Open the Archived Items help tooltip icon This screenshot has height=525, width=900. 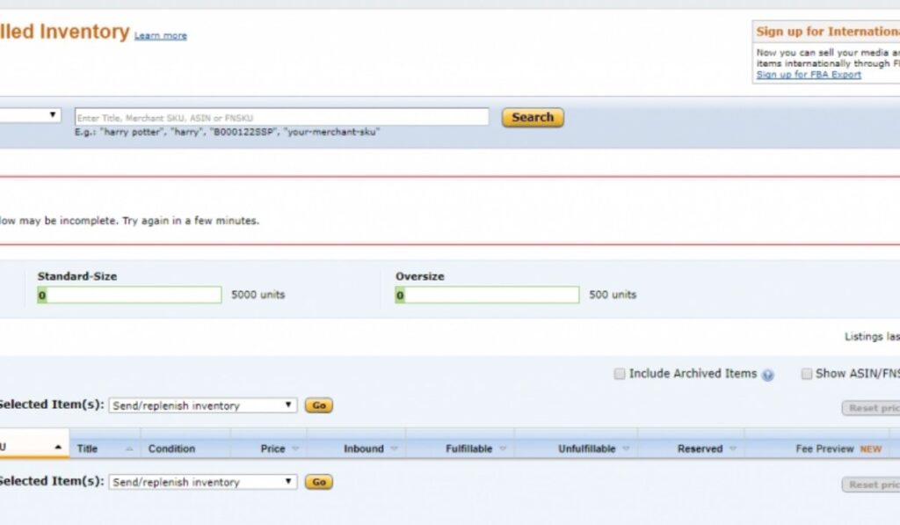[x=768, y=374]
